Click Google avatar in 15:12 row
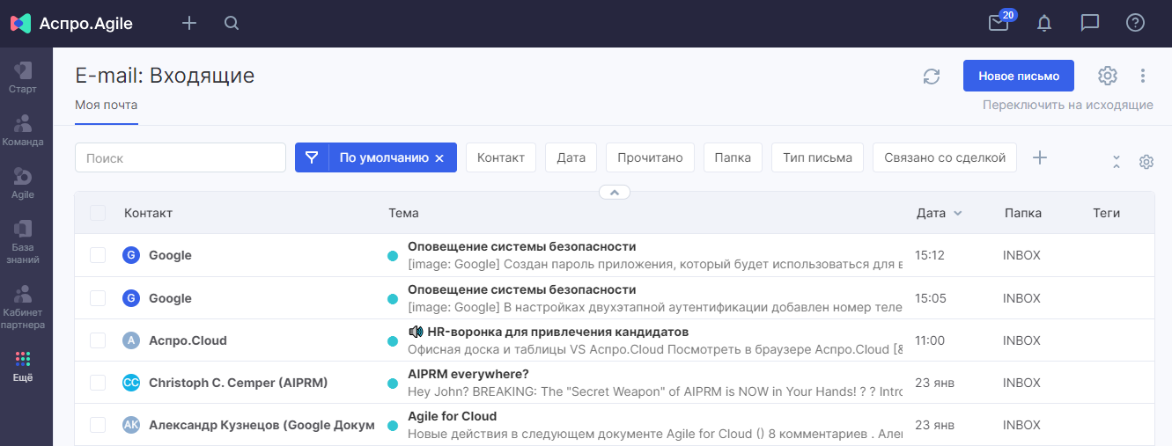1172x446 pixels. tap(131, 255)
